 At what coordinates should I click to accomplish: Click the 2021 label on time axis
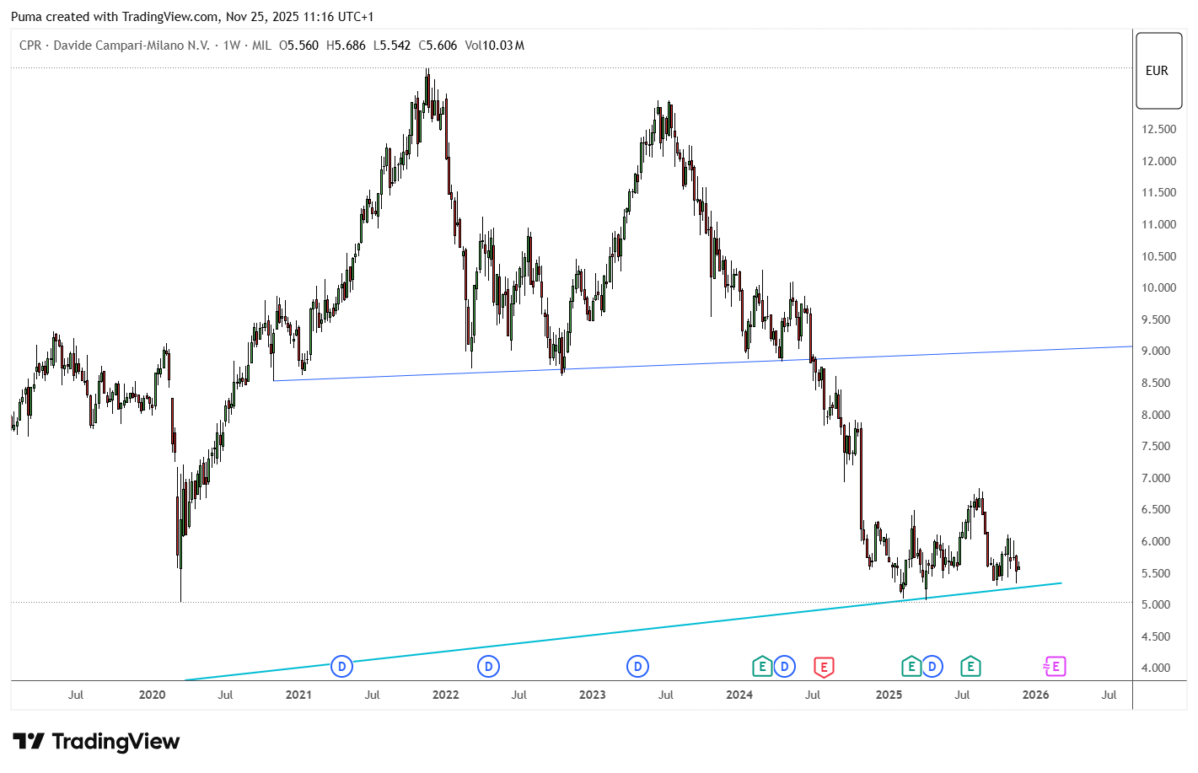tap(298, 695)
